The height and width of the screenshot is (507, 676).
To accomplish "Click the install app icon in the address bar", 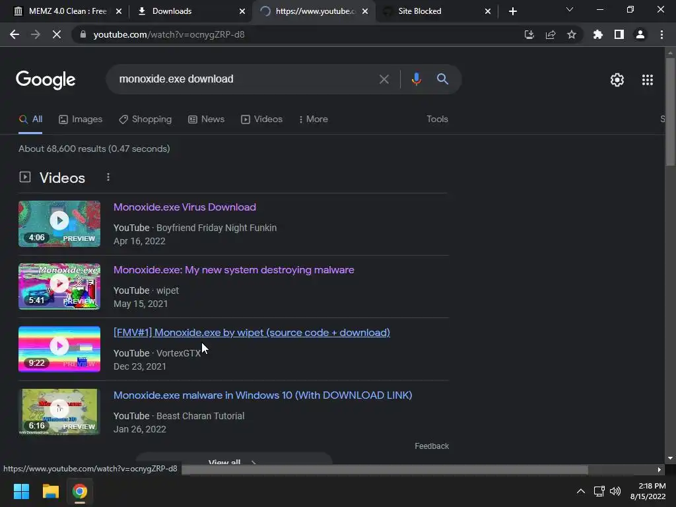I will click(x=529, y=34).
